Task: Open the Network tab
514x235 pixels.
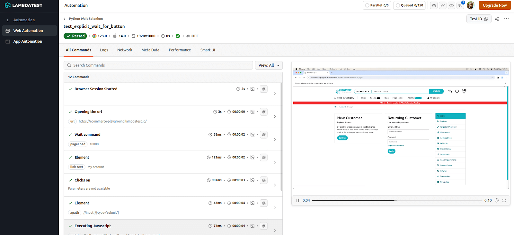Action: click(x=125, y=50)
